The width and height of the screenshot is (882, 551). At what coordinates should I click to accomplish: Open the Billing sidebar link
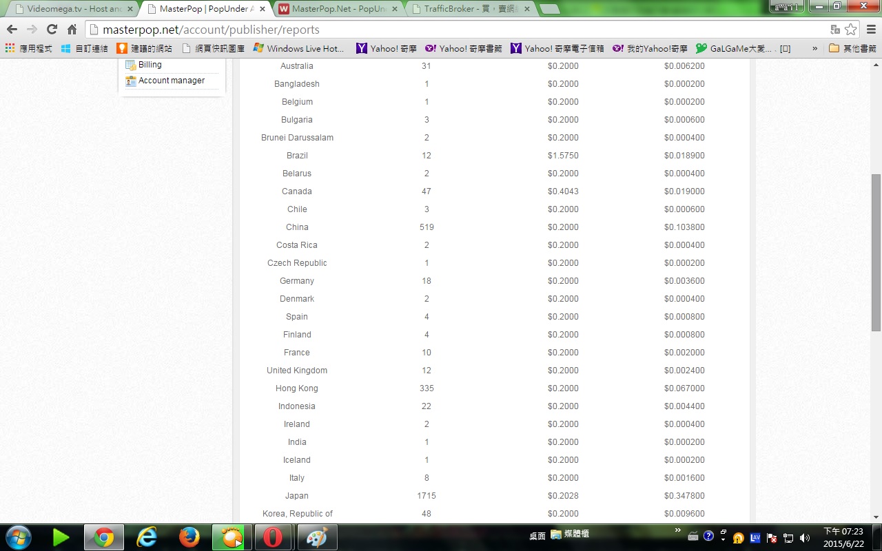click(150, 65)
